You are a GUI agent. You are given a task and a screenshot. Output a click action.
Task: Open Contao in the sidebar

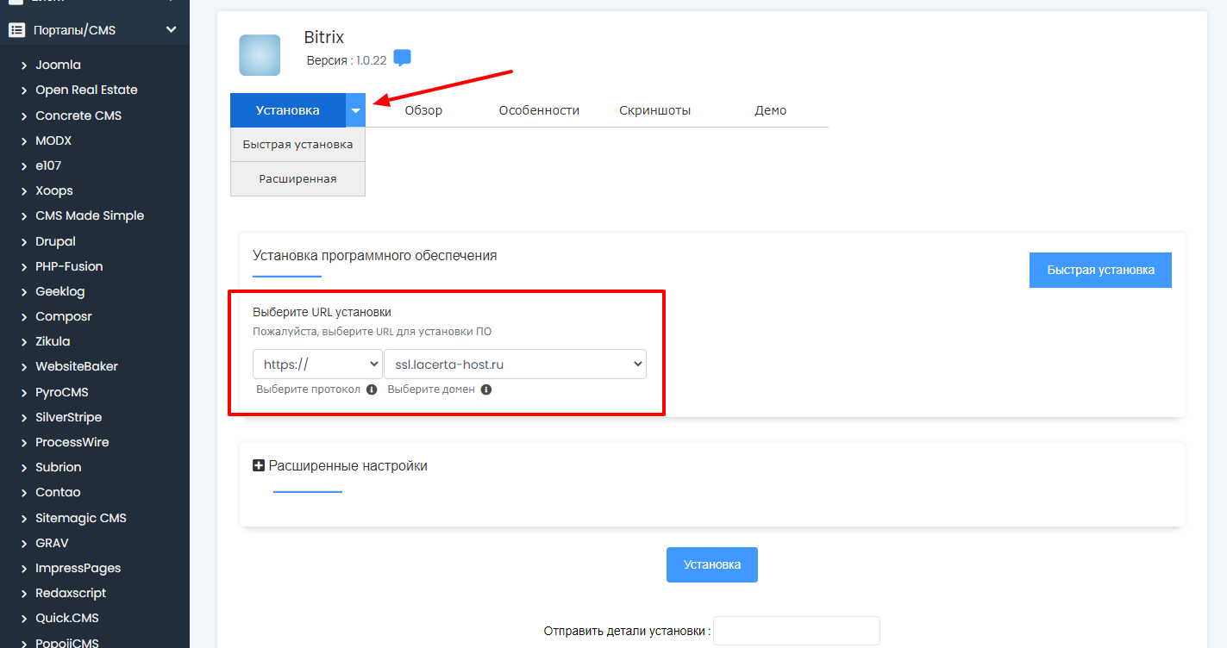coord(58,492)
